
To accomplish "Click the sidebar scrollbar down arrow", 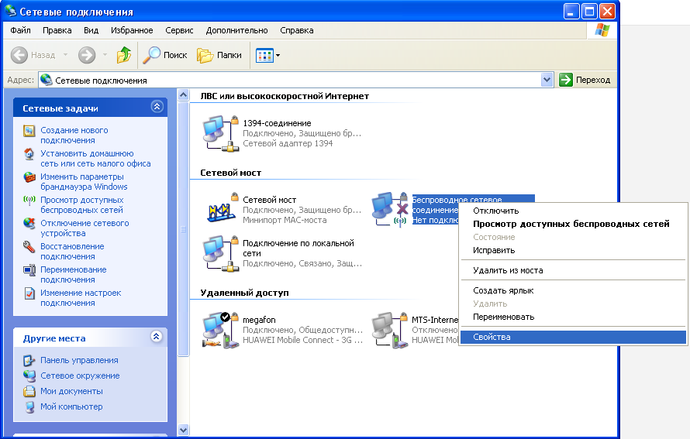I will pos(184,430).
